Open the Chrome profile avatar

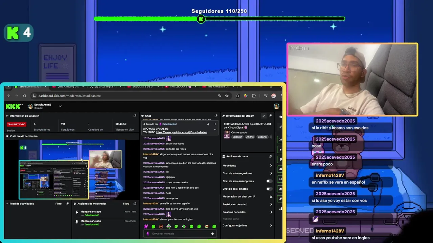(x=273, y=96)
